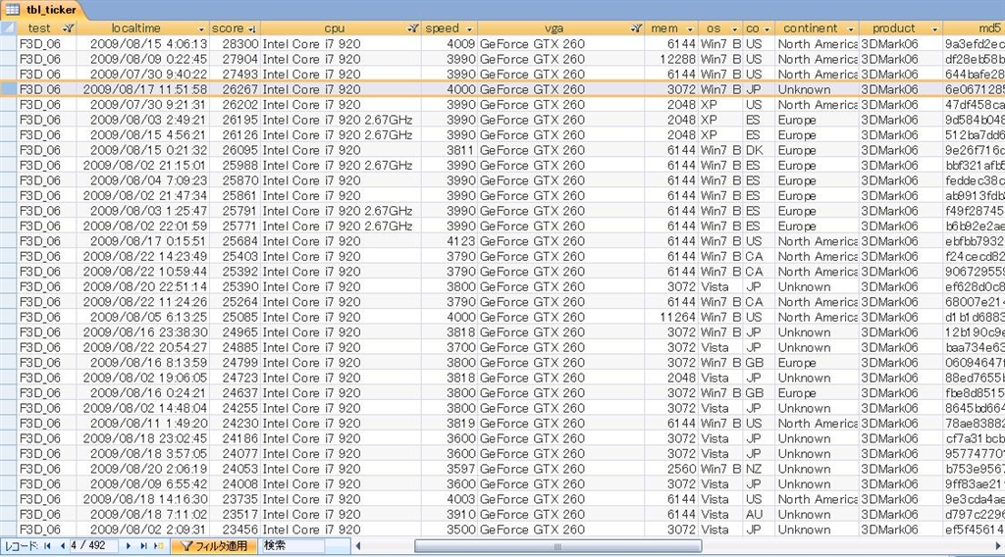Click sort arrow on score column
The height and width of the screenshot is (557, 1005).
point(252,28)
